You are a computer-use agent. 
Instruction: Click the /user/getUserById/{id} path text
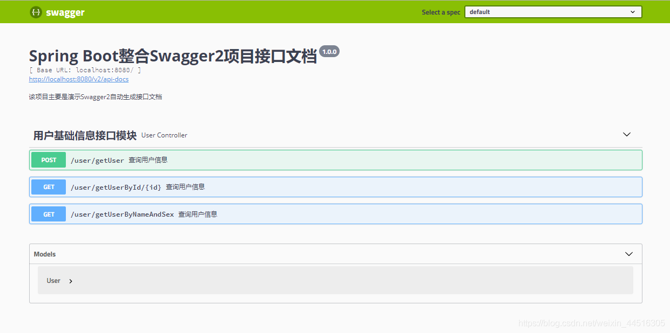pos(116,187)
